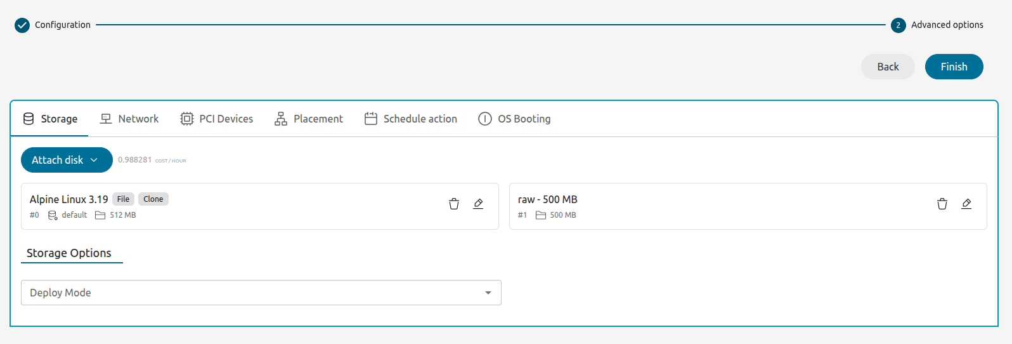Click the Configuration step checkmark icon

22,25
